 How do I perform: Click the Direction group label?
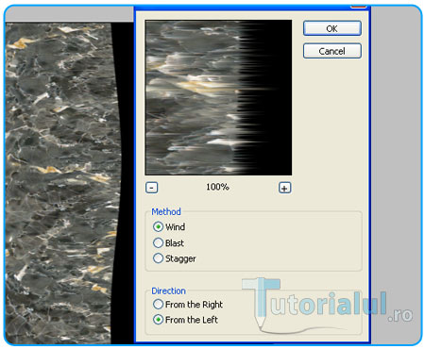pyautogui.click(x=169, y=291)
